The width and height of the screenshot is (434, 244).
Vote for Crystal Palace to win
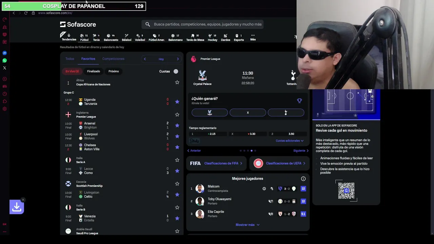[x=210, y=113]
